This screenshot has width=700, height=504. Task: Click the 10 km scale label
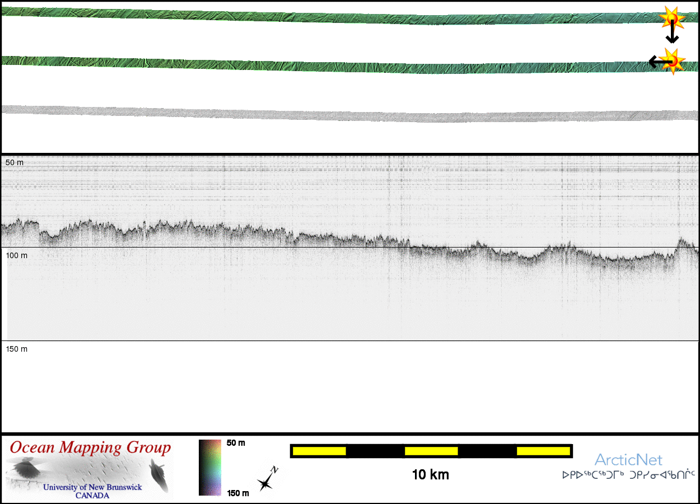pyautogui.click(x=430, y=475)
